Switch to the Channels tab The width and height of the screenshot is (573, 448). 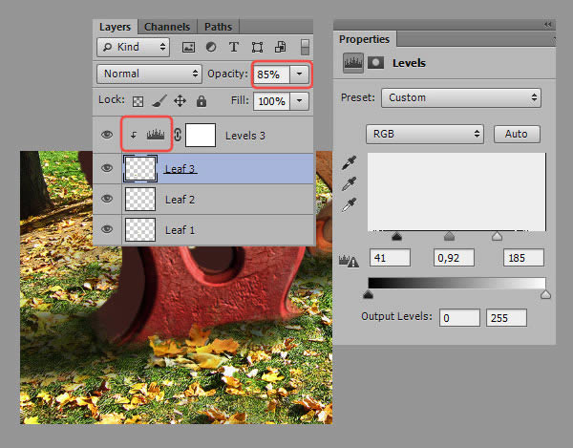click(x=169, y=27)
